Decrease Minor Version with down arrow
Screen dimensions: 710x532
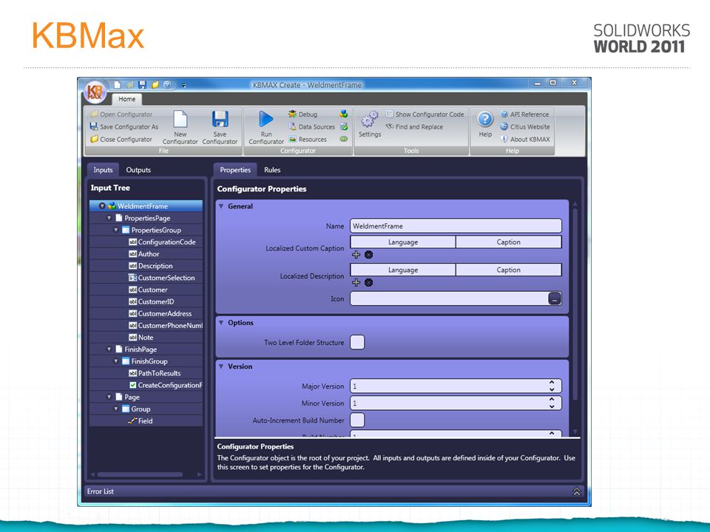[552, 406]
